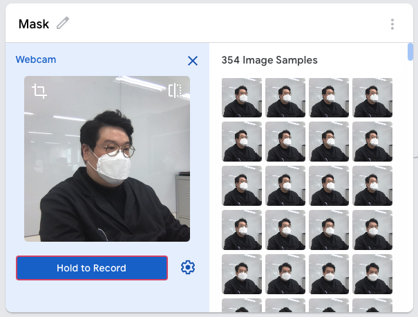
Task: Click the image samples scrollbar thumb
Action: click(410, 52)
